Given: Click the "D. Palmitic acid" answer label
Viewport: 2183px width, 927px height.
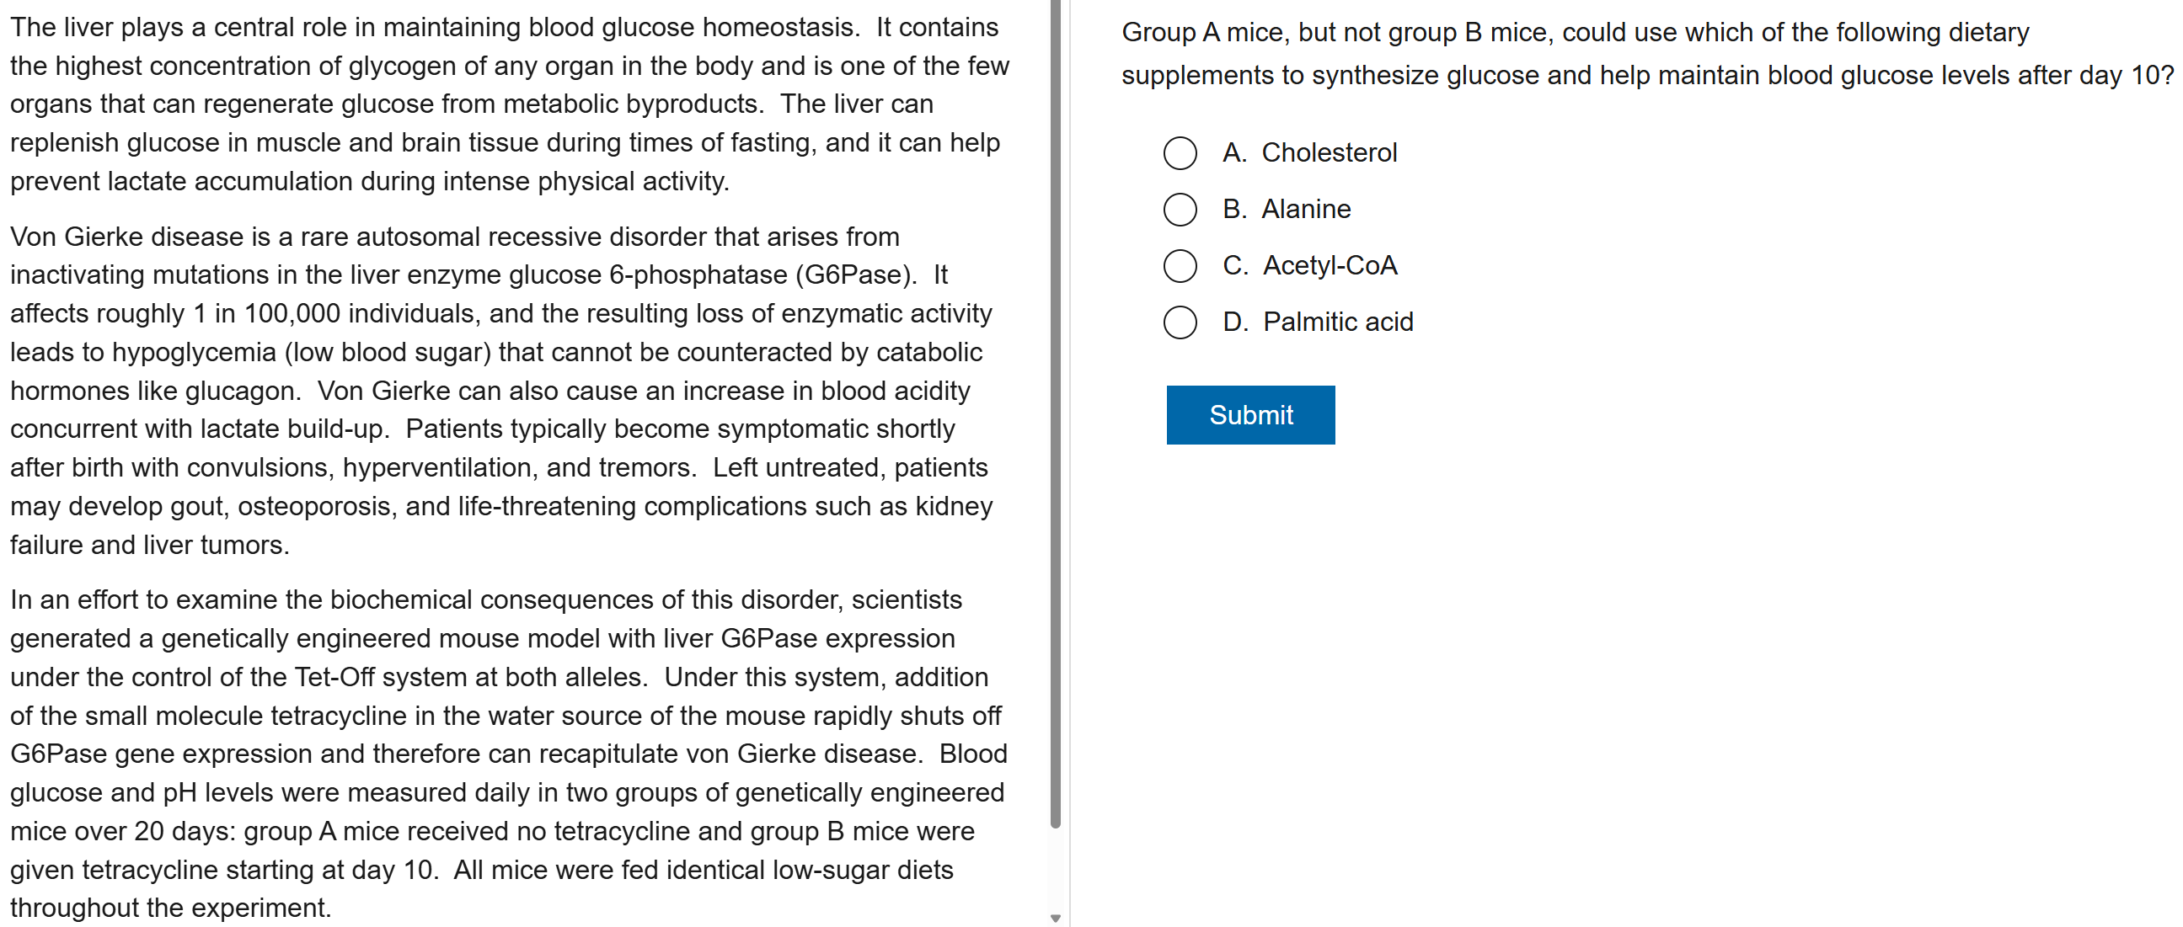Looking at the screenshot, I should coord(1318,322).
